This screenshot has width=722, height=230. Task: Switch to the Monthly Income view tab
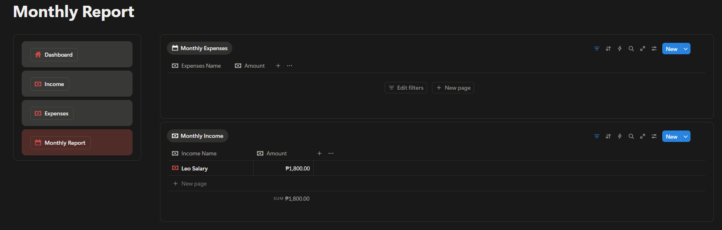[x=198, y=136]
